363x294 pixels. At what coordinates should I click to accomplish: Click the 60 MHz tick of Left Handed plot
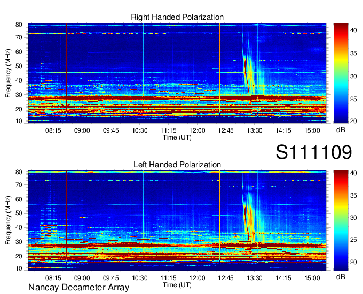19,199
